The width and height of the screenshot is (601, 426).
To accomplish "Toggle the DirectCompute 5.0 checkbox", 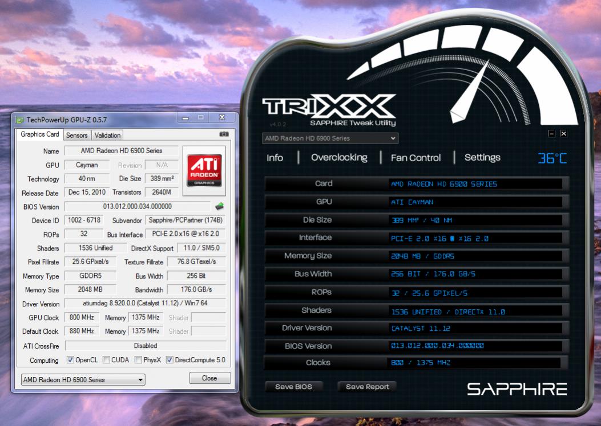I will [x=170, y=360].
